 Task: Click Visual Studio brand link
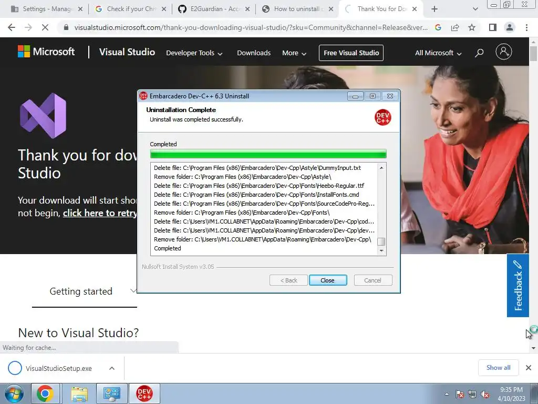point(127,52)
